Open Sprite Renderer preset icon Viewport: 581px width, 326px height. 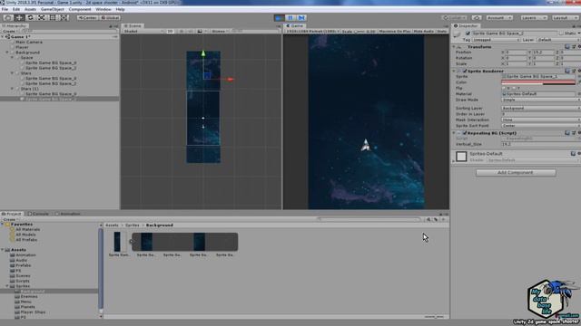574,71
